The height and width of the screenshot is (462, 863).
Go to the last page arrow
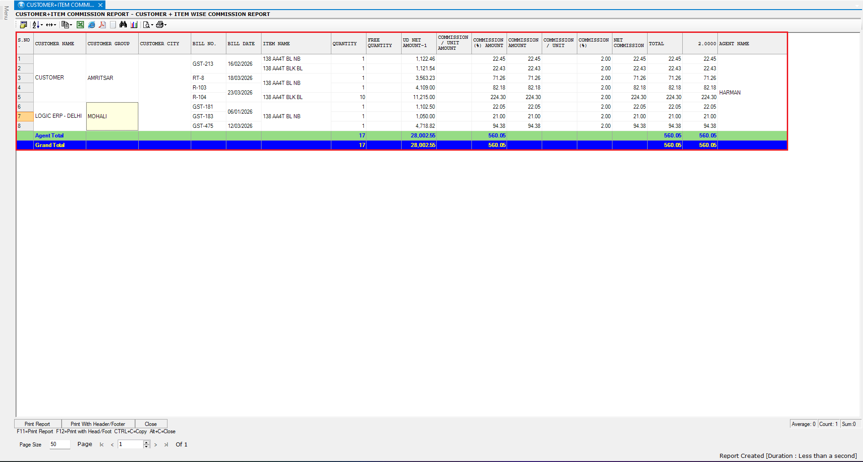pos(166,445)
